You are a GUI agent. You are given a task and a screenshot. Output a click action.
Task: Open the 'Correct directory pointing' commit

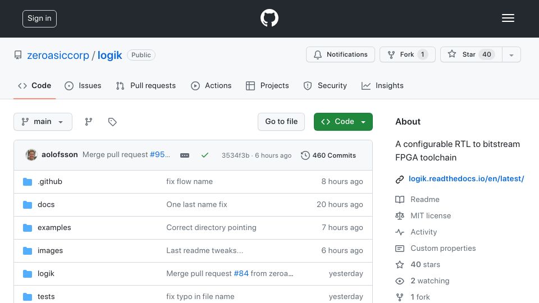[x=212, y=227]
